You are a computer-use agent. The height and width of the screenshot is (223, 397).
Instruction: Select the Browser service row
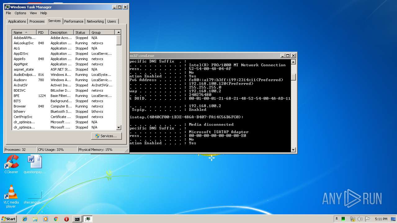(x=64, y=106)
